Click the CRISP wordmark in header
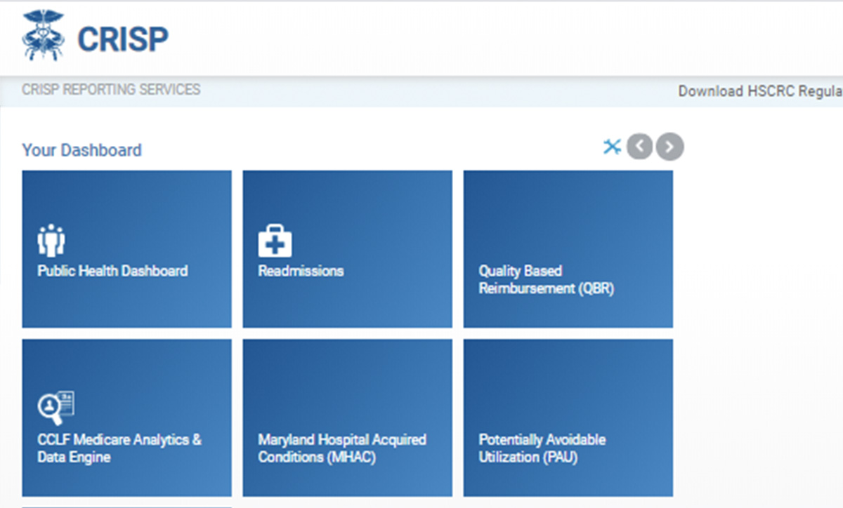Image resolution: width=843 pixels, height=508 pixels. coord(123,39)
